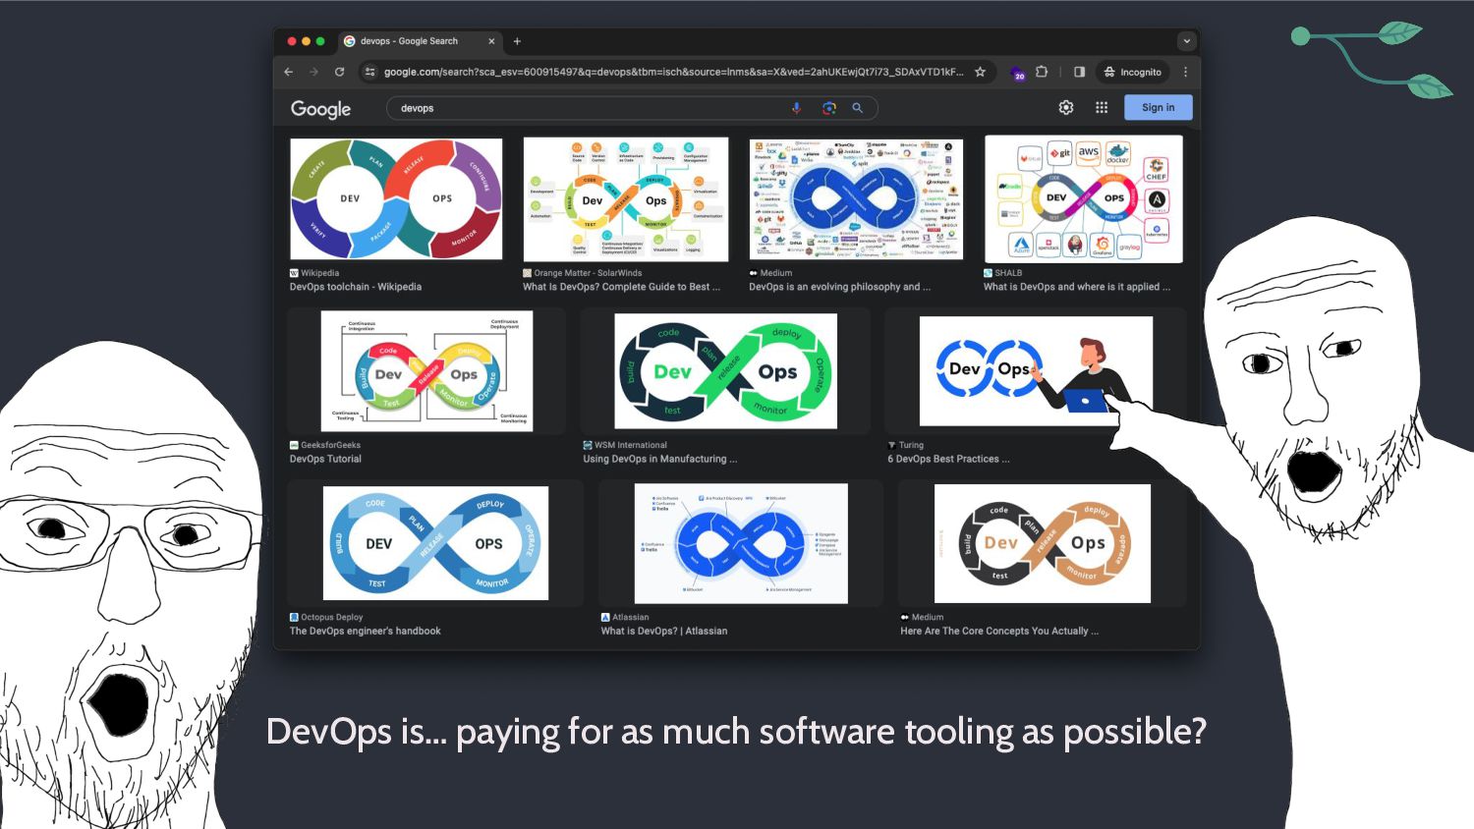Open the Orange Matter SolarWinds image
Image resolution: width=1474 pixels, height=829 pixels.
626,199
